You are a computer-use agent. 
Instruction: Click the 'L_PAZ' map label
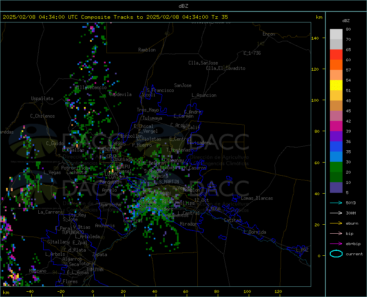[x=303, y=250]
